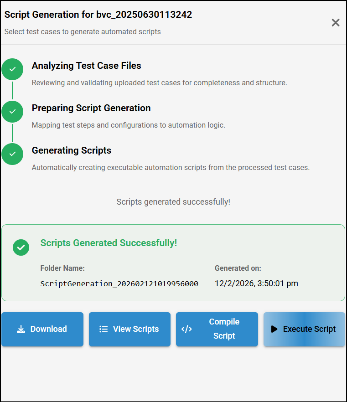
Task: Click the Generated on timestamp value
Action: coord(256,283)
